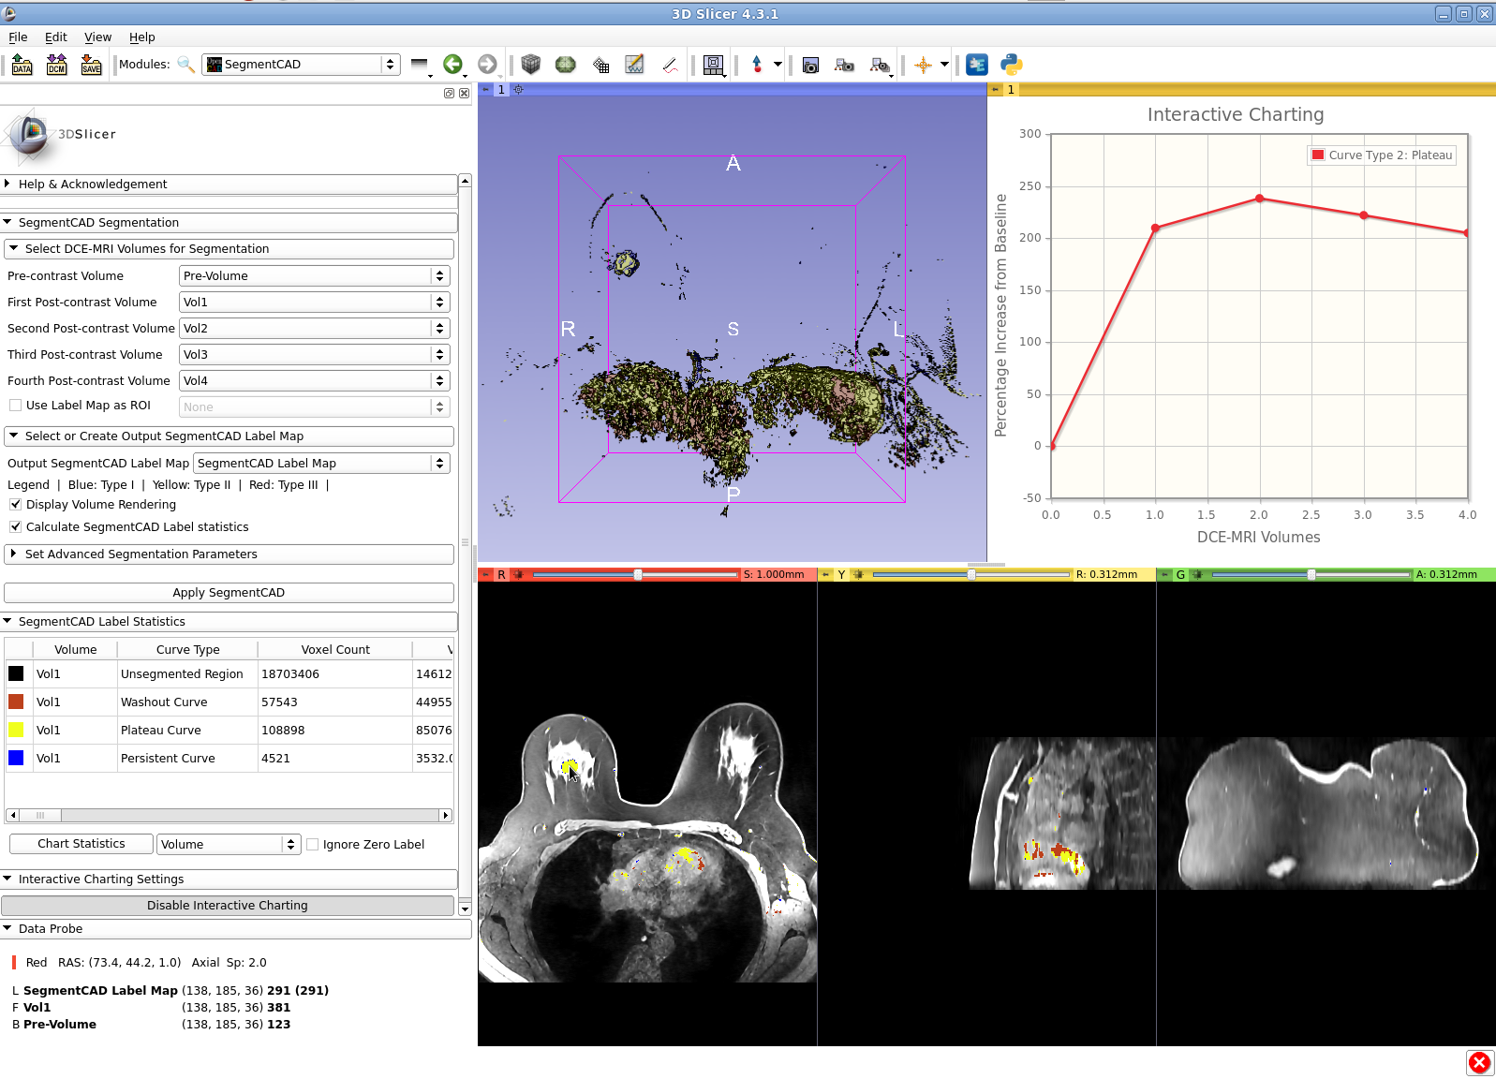
Task: Click the crosshair toolbar icon
Action: pos(923,65)
